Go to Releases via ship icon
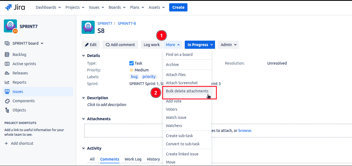 pos(7,73)
